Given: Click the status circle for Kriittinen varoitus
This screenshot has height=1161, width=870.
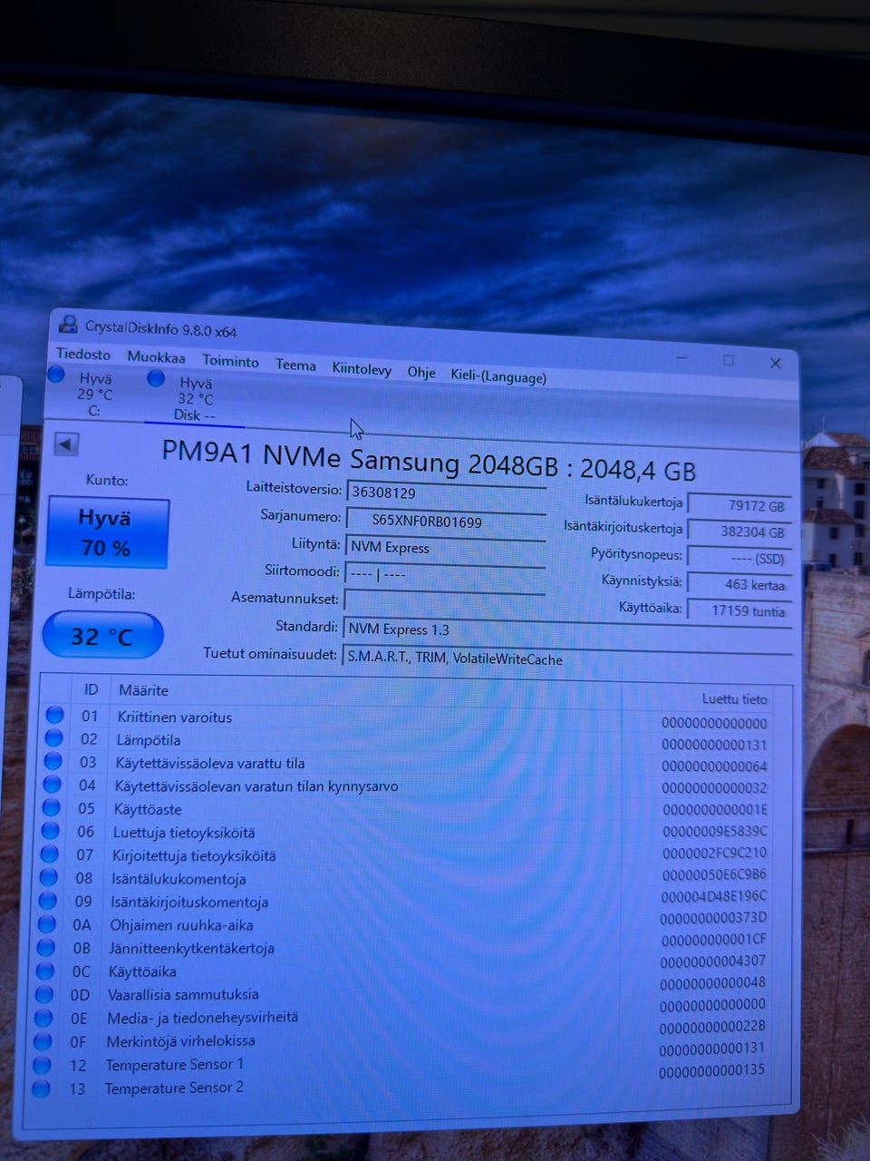Looking at the screenshot, I should pyautogui.click(x=54, y=715).
